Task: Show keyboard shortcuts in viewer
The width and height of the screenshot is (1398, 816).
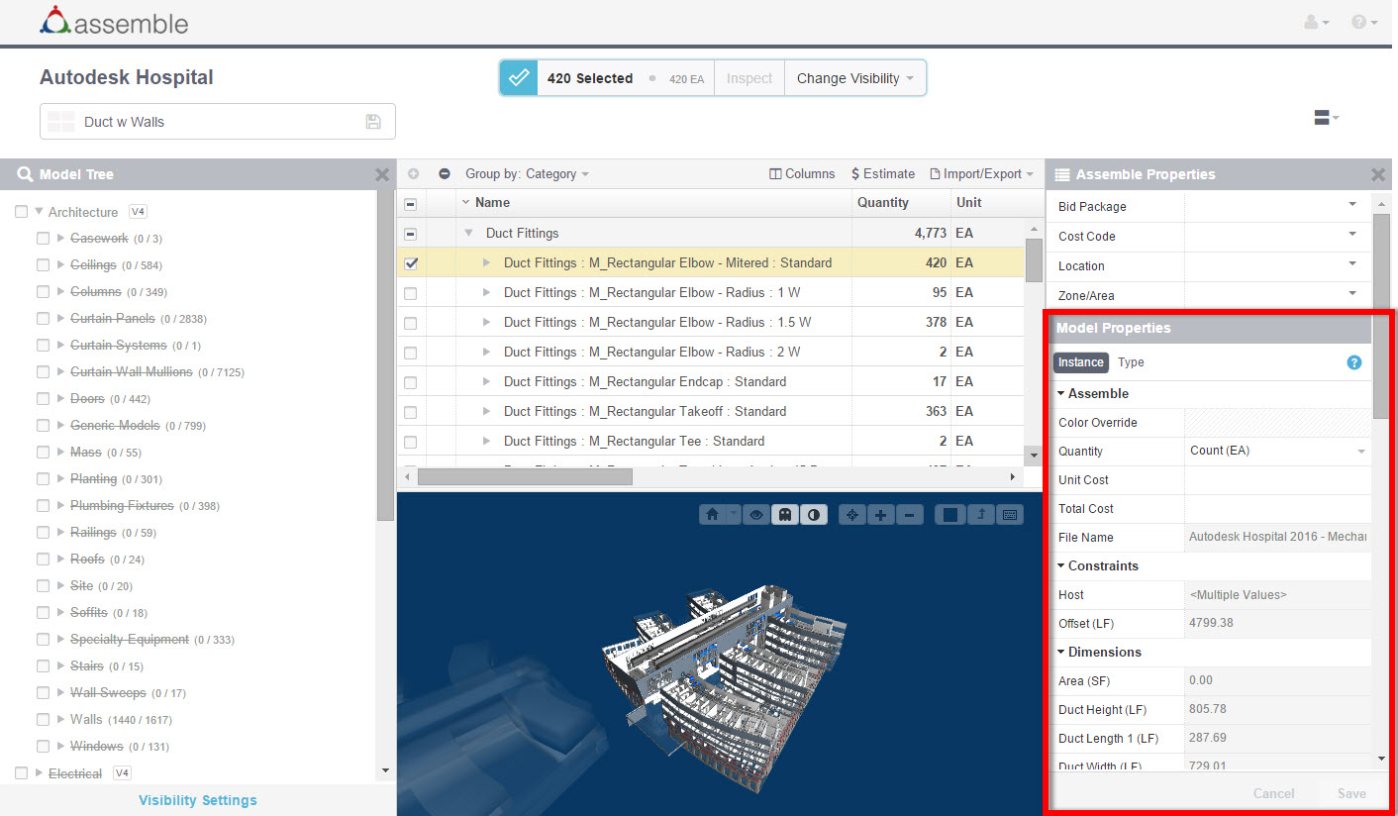Action: coord(1010,515)
